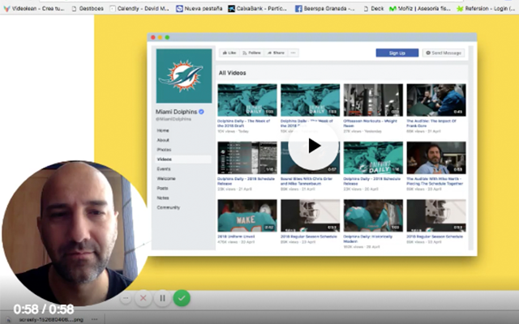Image resolution: width=519 pixels, height=324 pixels.
Task: Open the Mike North Audible video thumbnail
Action: (x=436, y=158)
